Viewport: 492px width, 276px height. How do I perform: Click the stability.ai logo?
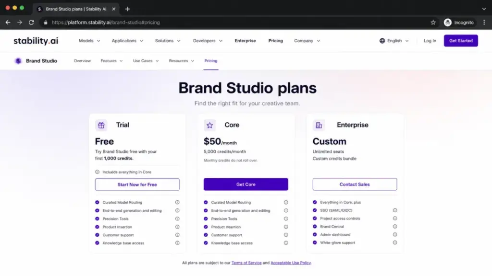tap(36, 41)
